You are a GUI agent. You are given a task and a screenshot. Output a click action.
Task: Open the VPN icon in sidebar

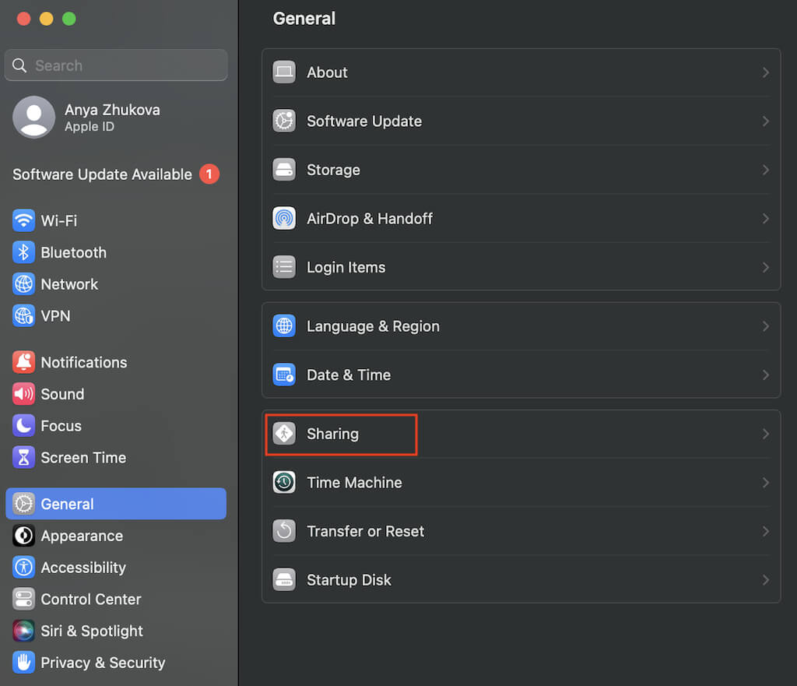click(23, 316)
